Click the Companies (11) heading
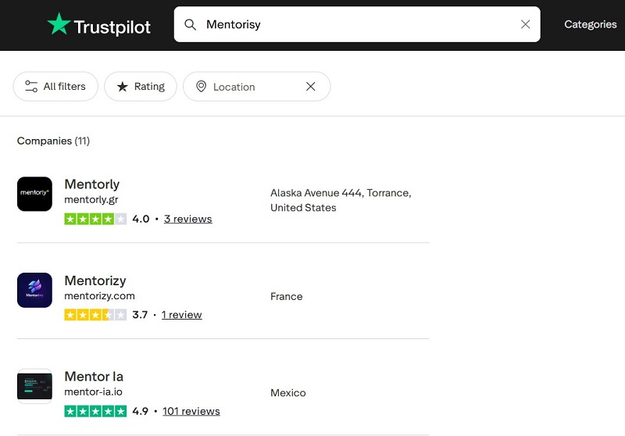 coord(53,141)
